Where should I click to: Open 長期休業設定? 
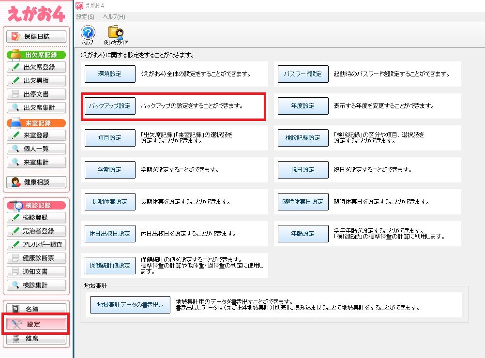pyautogui.click(x=110, y=202)
